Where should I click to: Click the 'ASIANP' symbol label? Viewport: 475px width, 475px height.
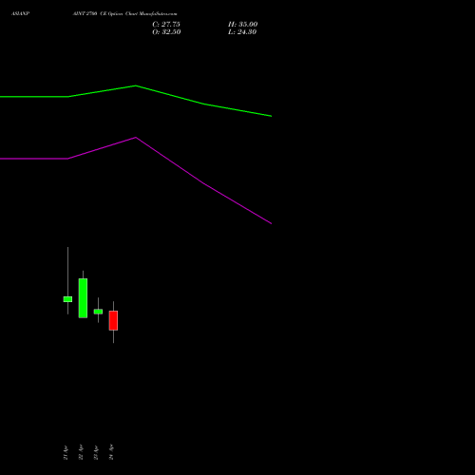(20, 14)
